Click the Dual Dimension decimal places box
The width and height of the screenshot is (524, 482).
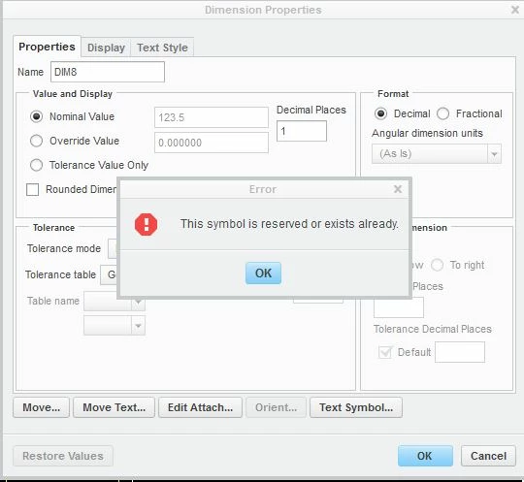(399, 307)
